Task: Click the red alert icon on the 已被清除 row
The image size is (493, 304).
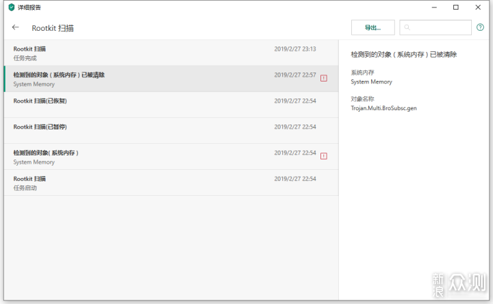Action: [x=324, y=78]
